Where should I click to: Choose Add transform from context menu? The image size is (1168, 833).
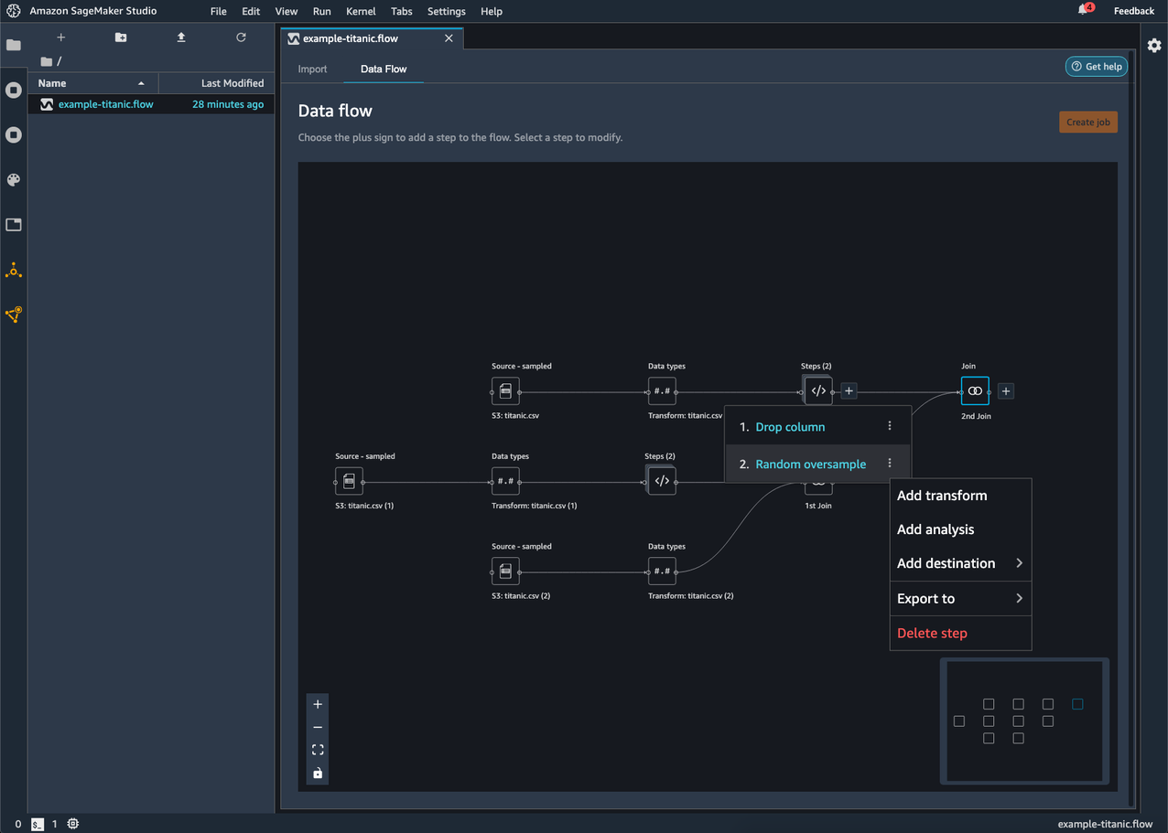pyautogui.click(x=960, y=496)
